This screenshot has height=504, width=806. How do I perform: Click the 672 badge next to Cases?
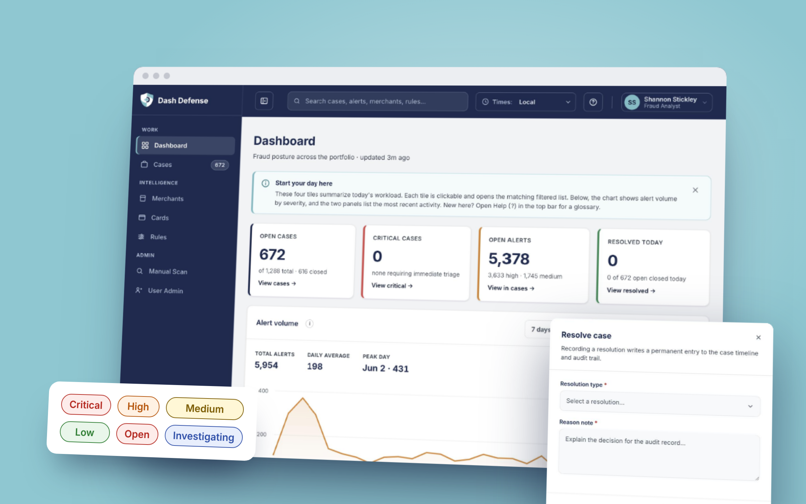coord(220,165)
